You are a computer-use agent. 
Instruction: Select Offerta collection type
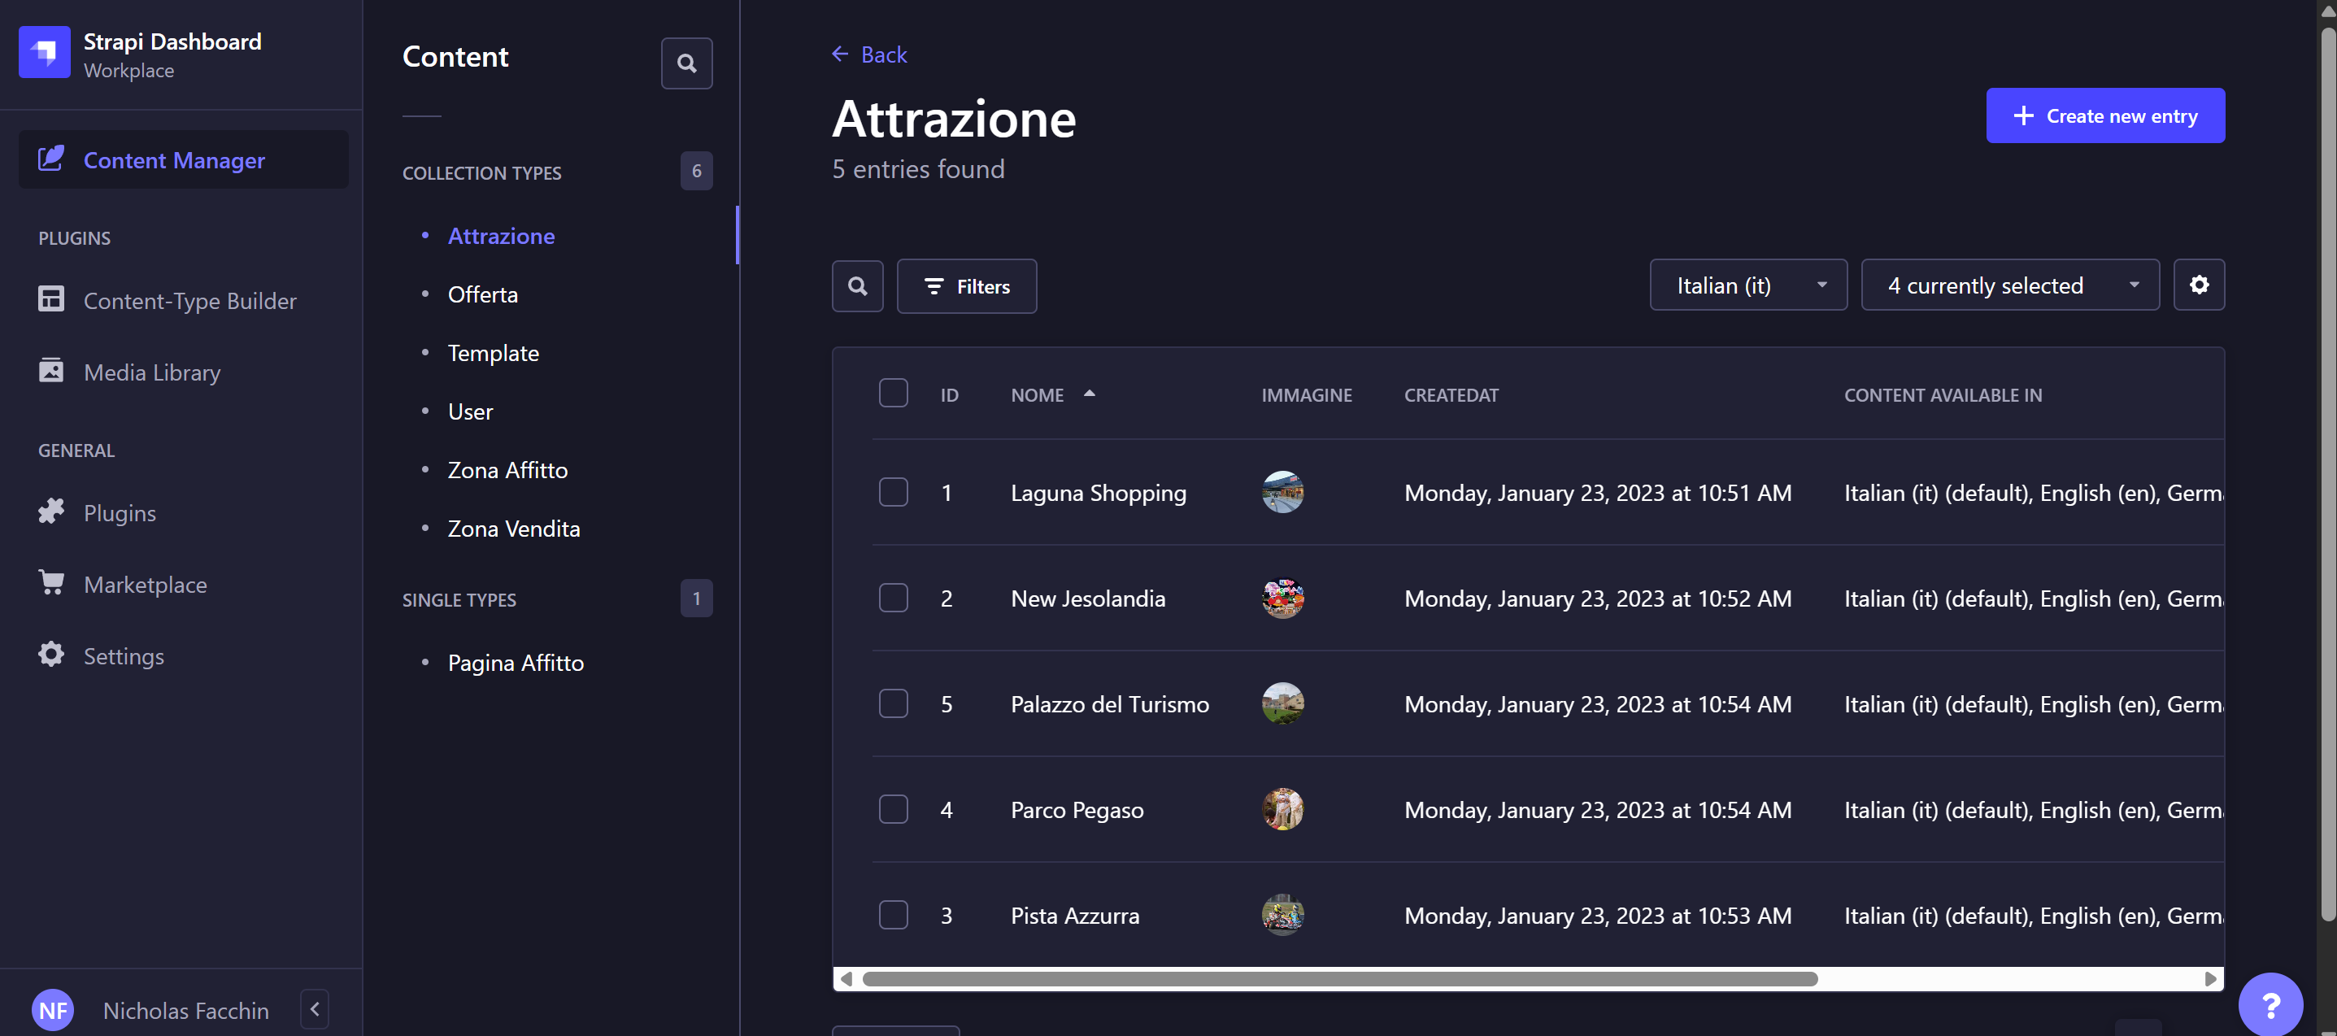483,294
